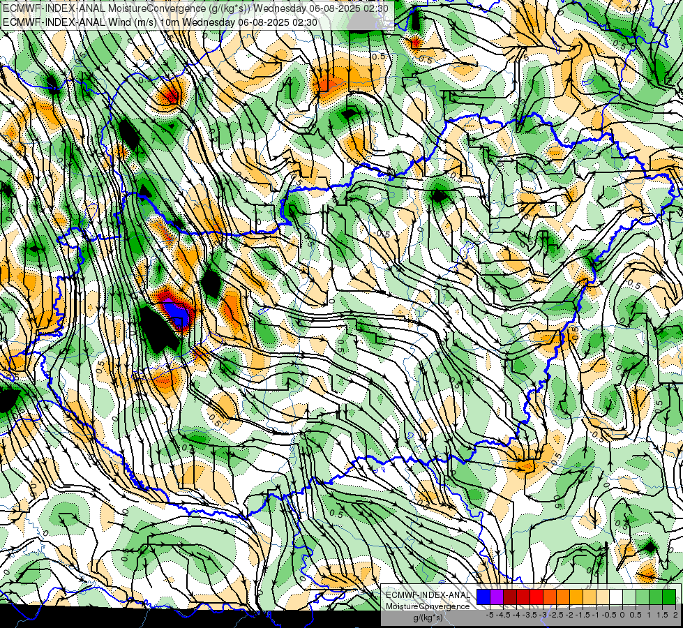Click the legend unit g/(kg*s)

(428, 618)
